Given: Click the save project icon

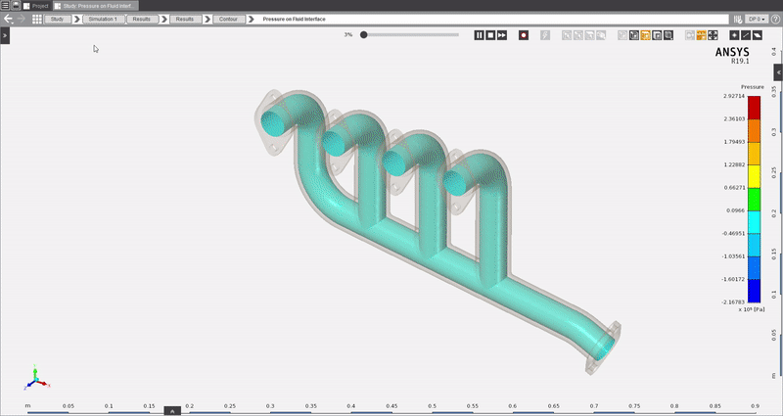Looking at the screenshot, I should pyautogui.click(x=16, y=6).
